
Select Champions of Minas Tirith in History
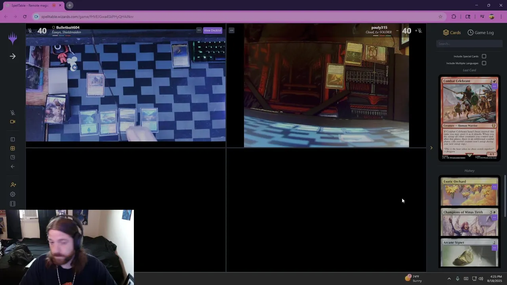[x=469, y=222]
